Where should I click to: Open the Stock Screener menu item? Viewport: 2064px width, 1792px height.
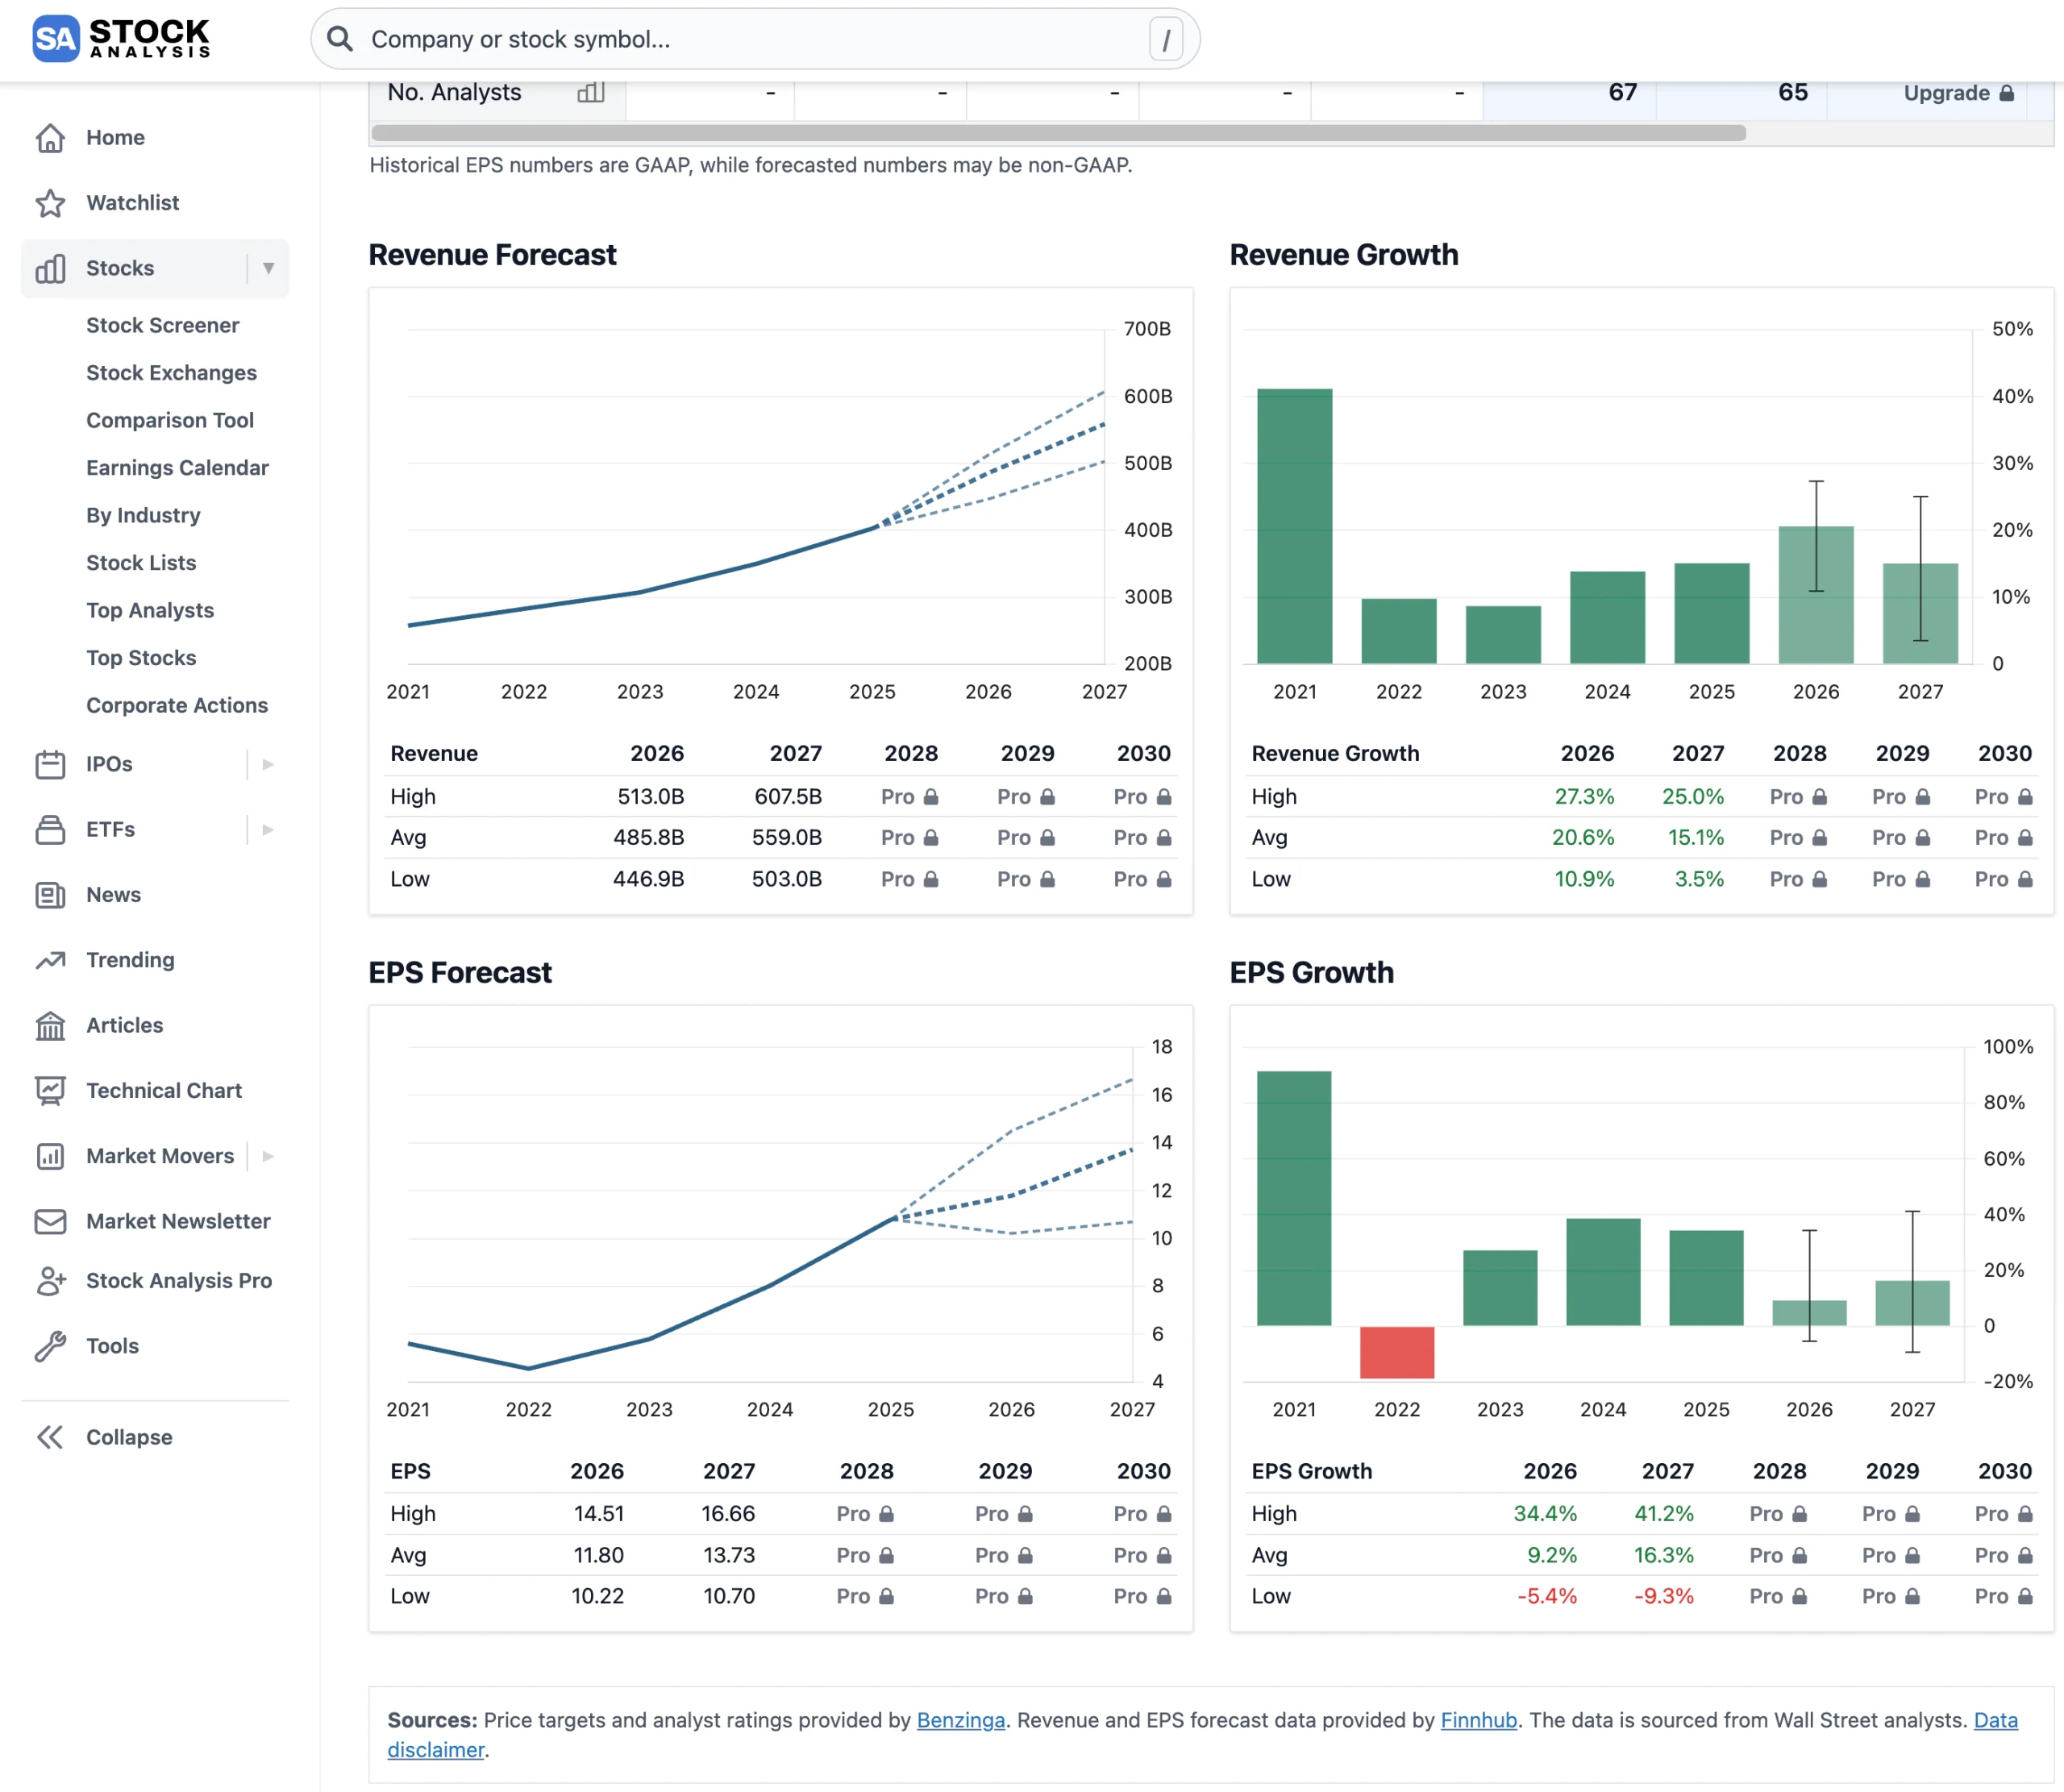click(x=162, y=325)
